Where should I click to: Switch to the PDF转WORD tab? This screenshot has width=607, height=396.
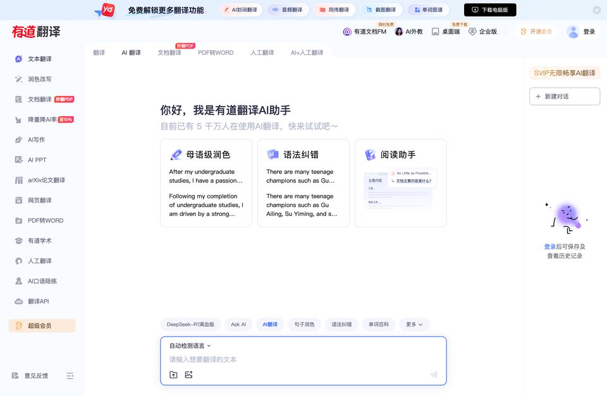point(216,52)
